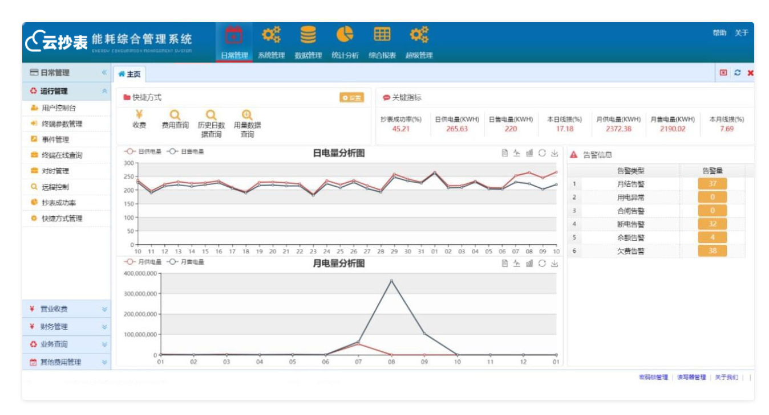Open 数据管理 database icon in top bar
The width and height of the screenshot is (769, 415).
308,35
